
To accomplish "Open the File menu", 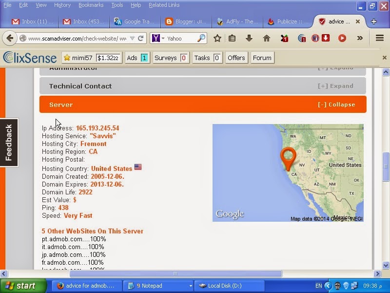I will [7, 5].
